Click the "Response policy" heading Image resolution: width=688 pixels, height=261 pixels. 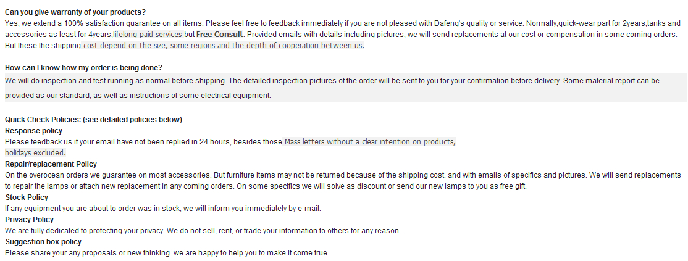click(33, 131)
